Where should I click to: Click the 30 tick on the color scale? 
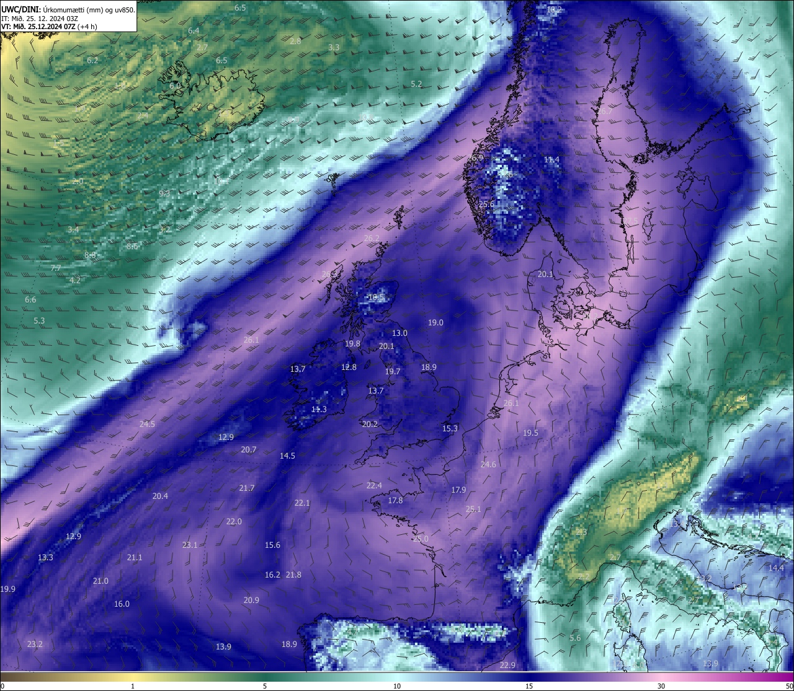click(661, 685)
